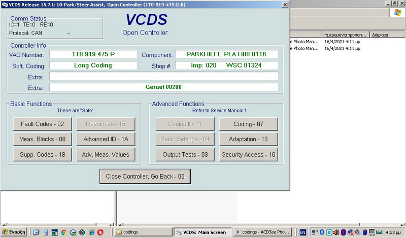Open Meas. Blocks - 08
The height and width of the screenshot is (238, 406).
(42, 139)
